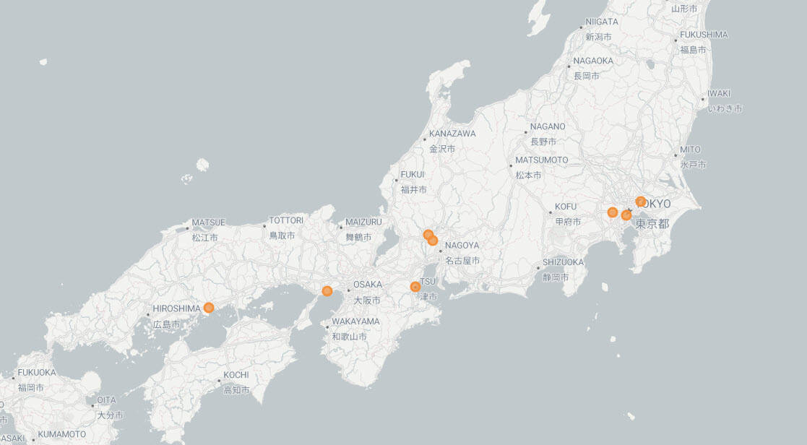Click the orange marker next to Hiroshima
807x445 pixels.
209,308
